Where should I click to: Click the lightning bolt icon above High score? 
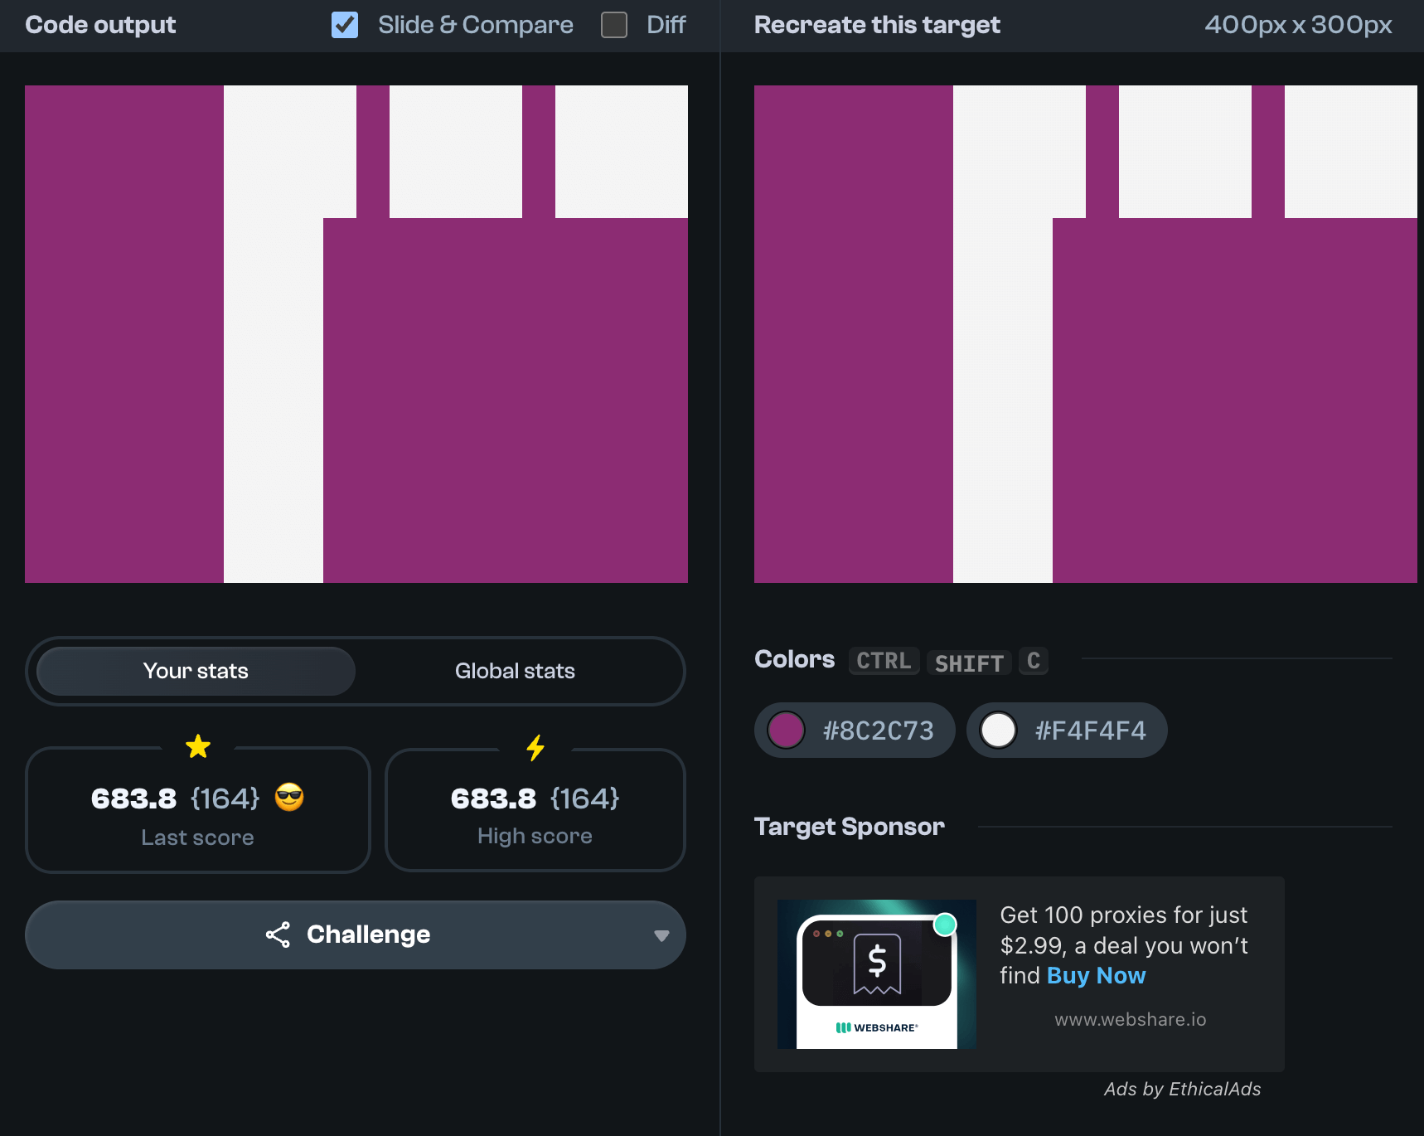[535, 747]
